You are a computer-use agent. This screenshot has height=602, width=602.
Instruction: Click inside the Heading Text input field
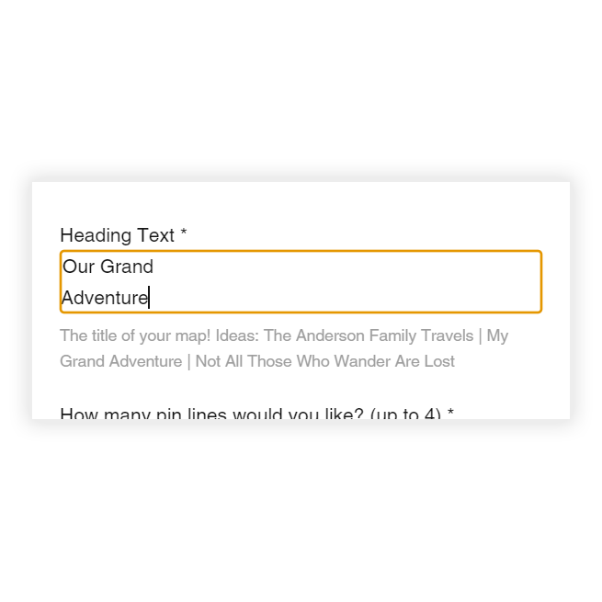pos(301,281)
